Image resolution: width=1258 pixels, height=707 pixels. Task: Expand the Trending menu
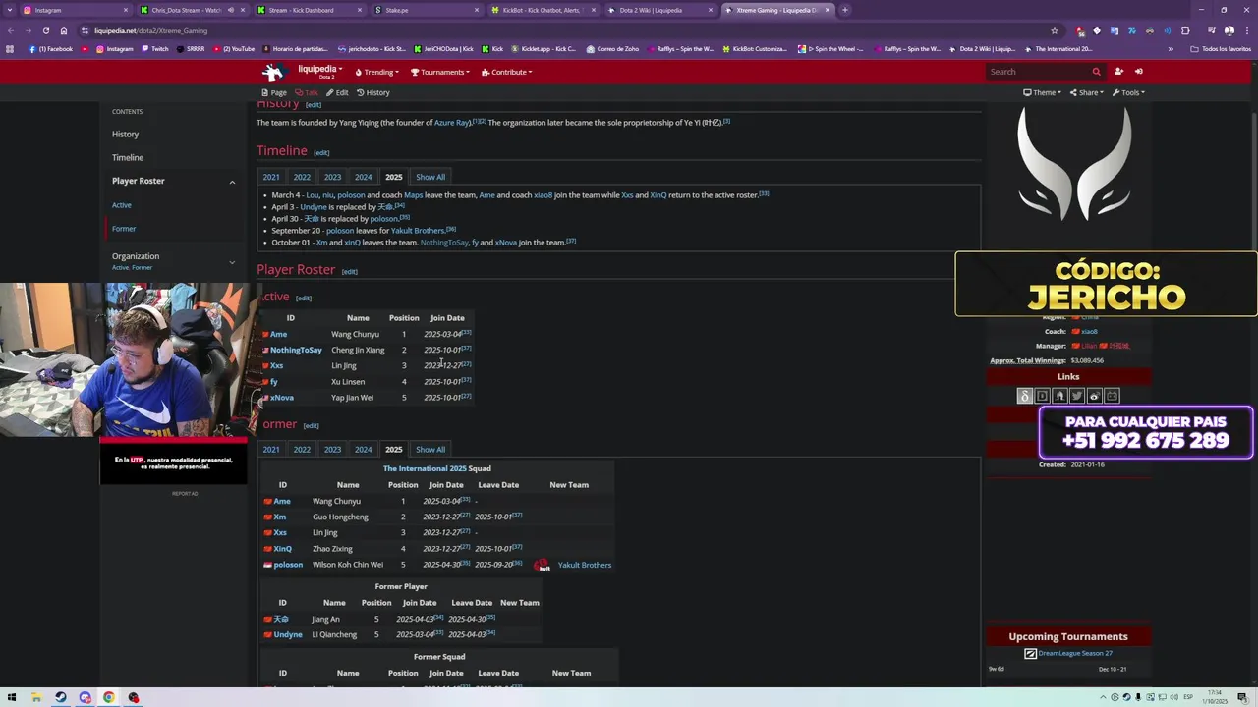(377, 72)
